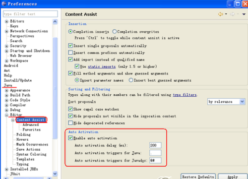The image size is (248, 179).
Task: Open the back history dropdown arrow
Action: 226,14
